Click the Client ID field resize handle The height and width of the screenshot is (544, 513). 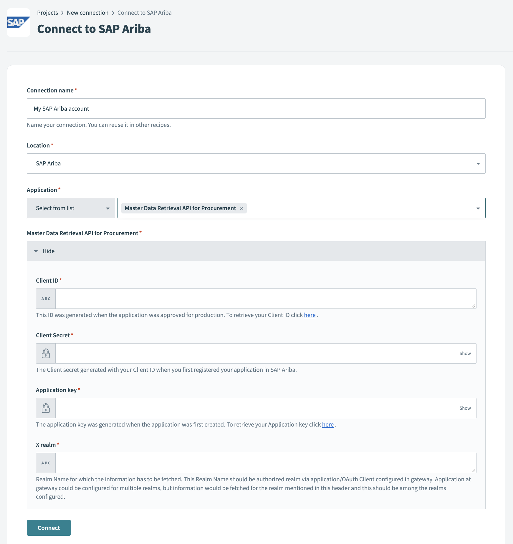[x=473, y=306]
